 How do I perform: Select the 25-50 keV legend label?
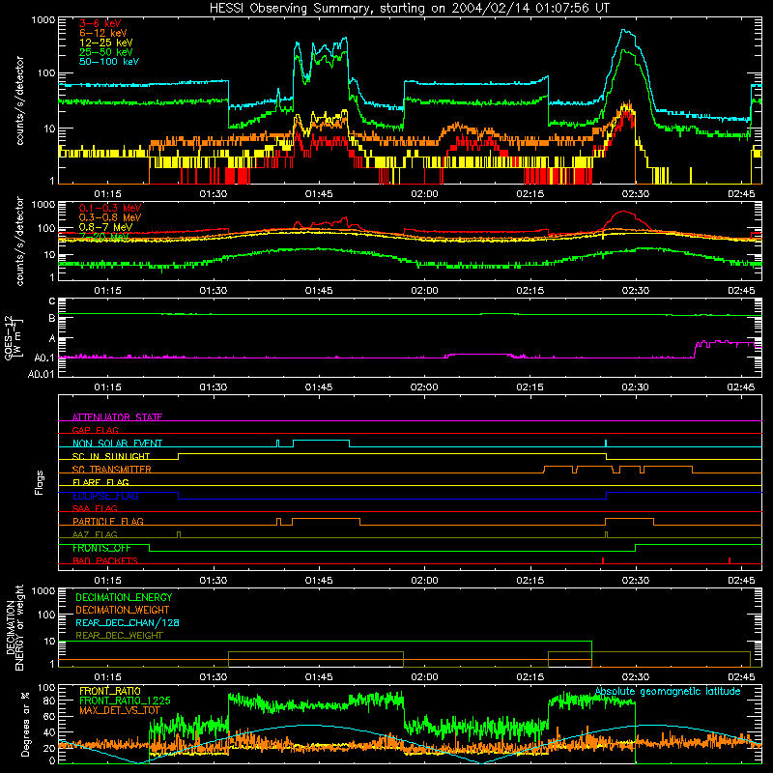tap(105, 52)
